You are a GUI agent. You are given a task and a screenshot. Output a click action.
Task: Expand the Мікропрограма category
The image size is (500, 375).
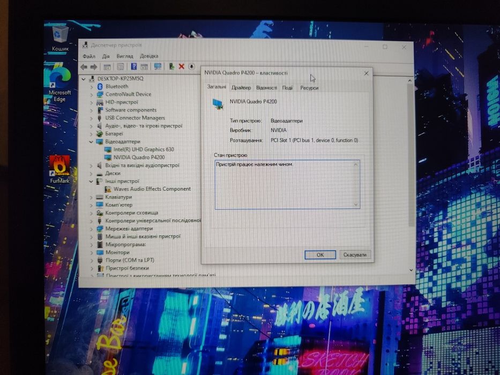point(92,245)
